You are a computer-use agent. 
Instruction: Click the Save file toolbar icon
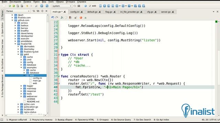pyautogui.click(x=18, y=6)
